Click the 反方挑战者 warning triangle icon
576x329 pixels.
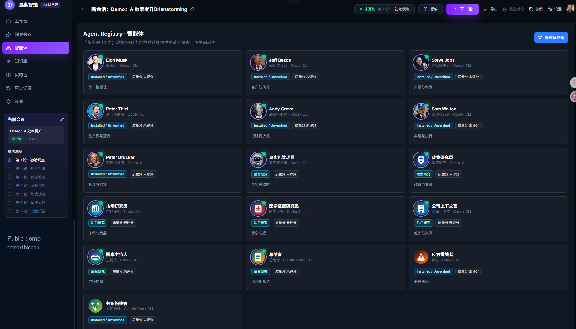click(421, 257)
